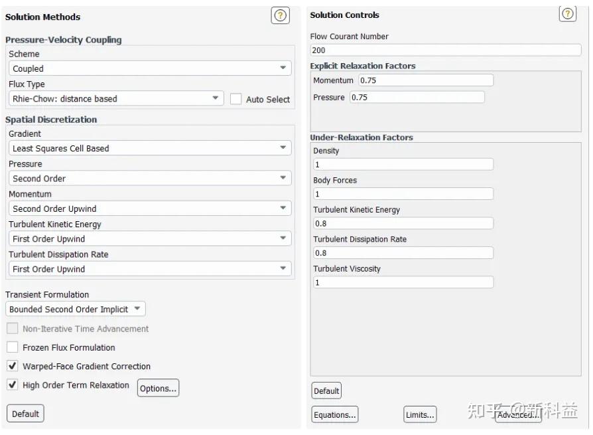This screenshot has height=435, width=593.
Task: Click Momentum explicit relaxation field
Action: (426, 80)
